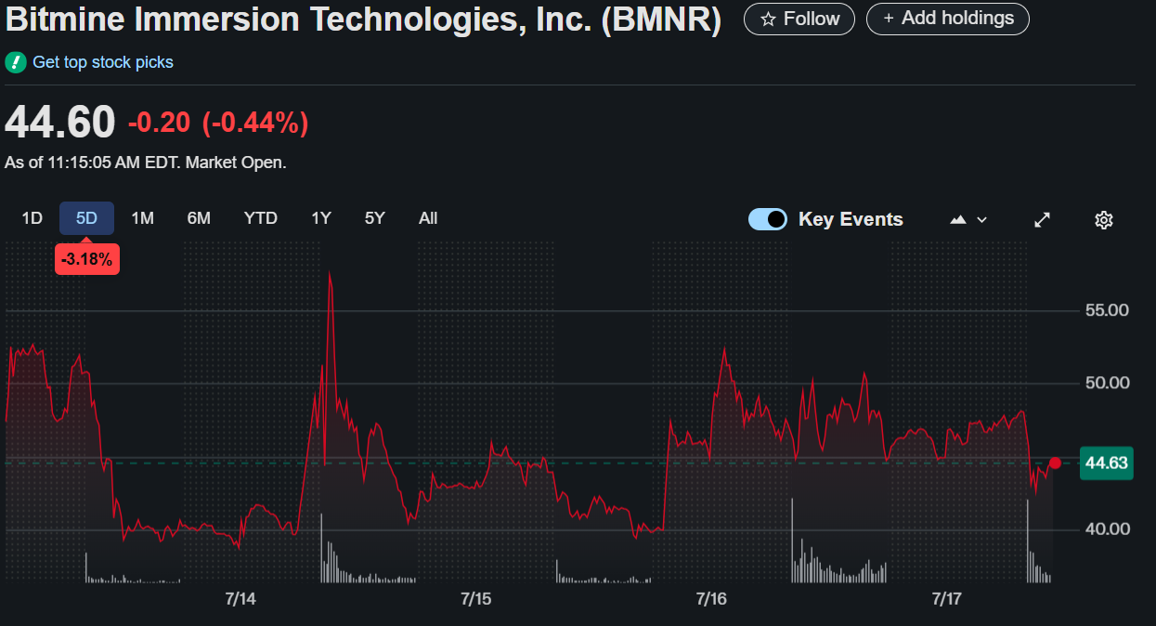Show year-to-date YTD range
1156x626 pixels.
261,218
